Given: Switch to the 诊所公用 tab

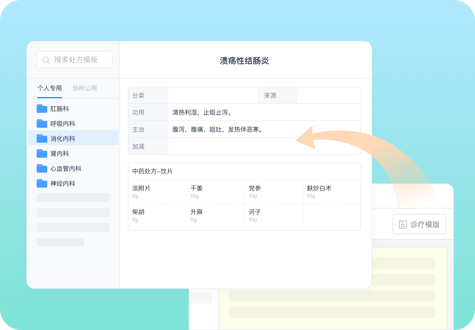Looking at the screenshot, I should point(84,88).
